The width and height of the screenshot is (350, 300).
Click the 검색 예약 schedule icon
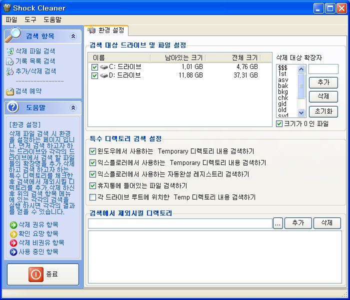(x=10, y=91)
